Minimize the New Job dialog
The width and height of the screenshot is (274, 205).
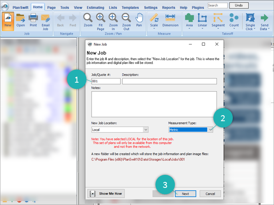[x=190, y=44]
